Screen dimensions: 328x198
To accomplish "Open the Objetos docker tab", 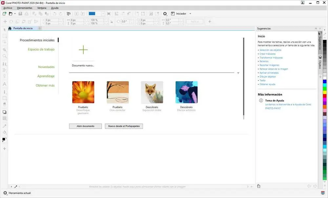I will [320, 62].
